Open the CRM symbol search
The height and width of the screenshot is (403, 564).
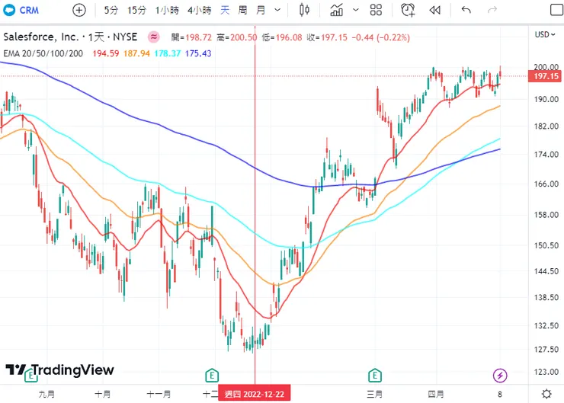(21, 10)
